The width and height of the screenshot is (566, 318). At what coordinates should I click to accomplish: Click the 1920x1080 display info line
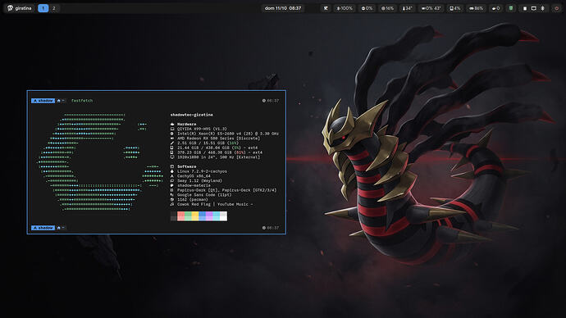coord(215,157)
